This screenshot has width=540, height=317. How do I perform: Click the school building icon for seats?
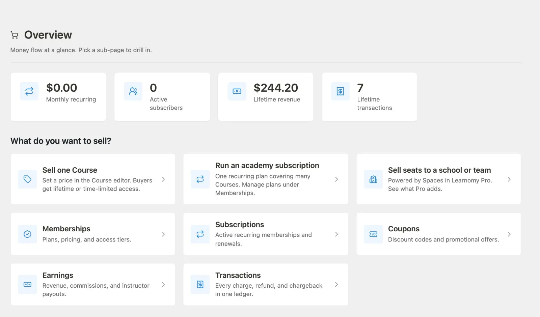click(x=373, y=179)
